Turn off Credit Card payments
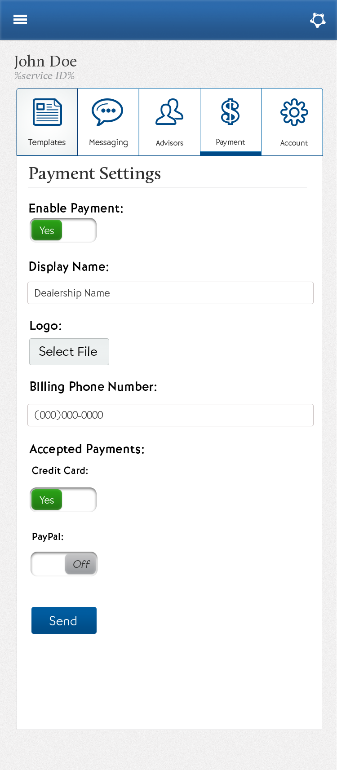 63,500
